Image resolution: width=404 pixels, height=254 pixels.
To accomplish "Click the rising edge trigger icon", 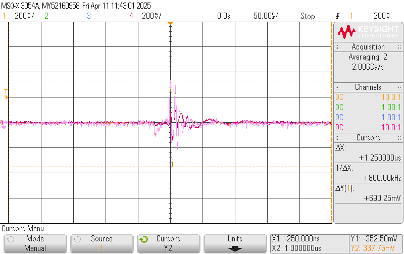I will tap(338, 16).
